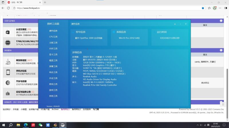Open Windows taskbar search
Viewport: 229px width, 128px height.
pyautogui.click(x=11, y=125)
